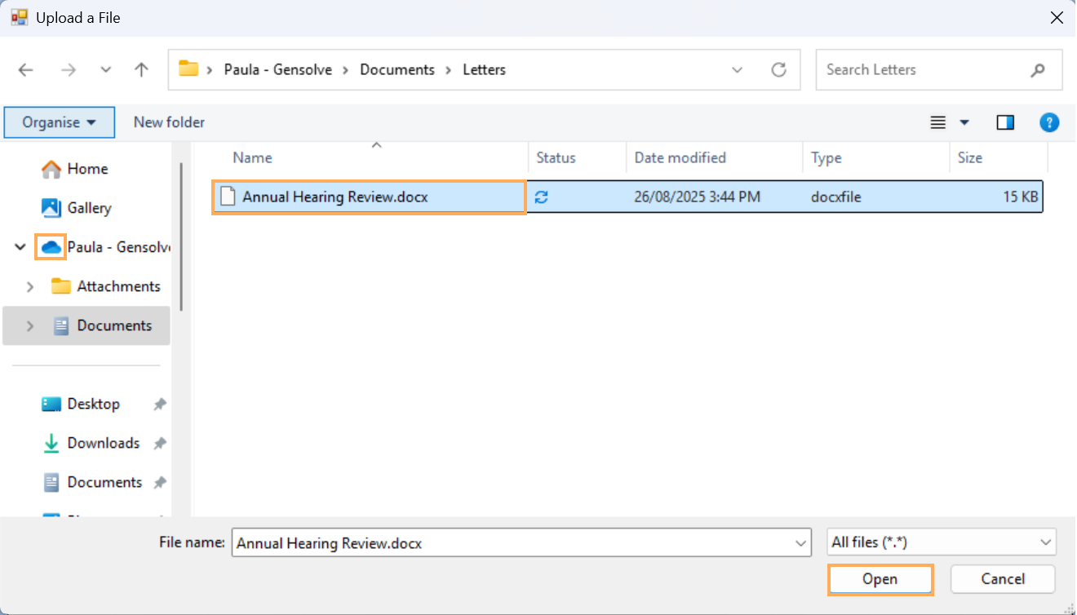This screenshot has height=615, width=1077.
Task: Select Annual Hearing Review.docx file
Action: [x=335, y=197]
